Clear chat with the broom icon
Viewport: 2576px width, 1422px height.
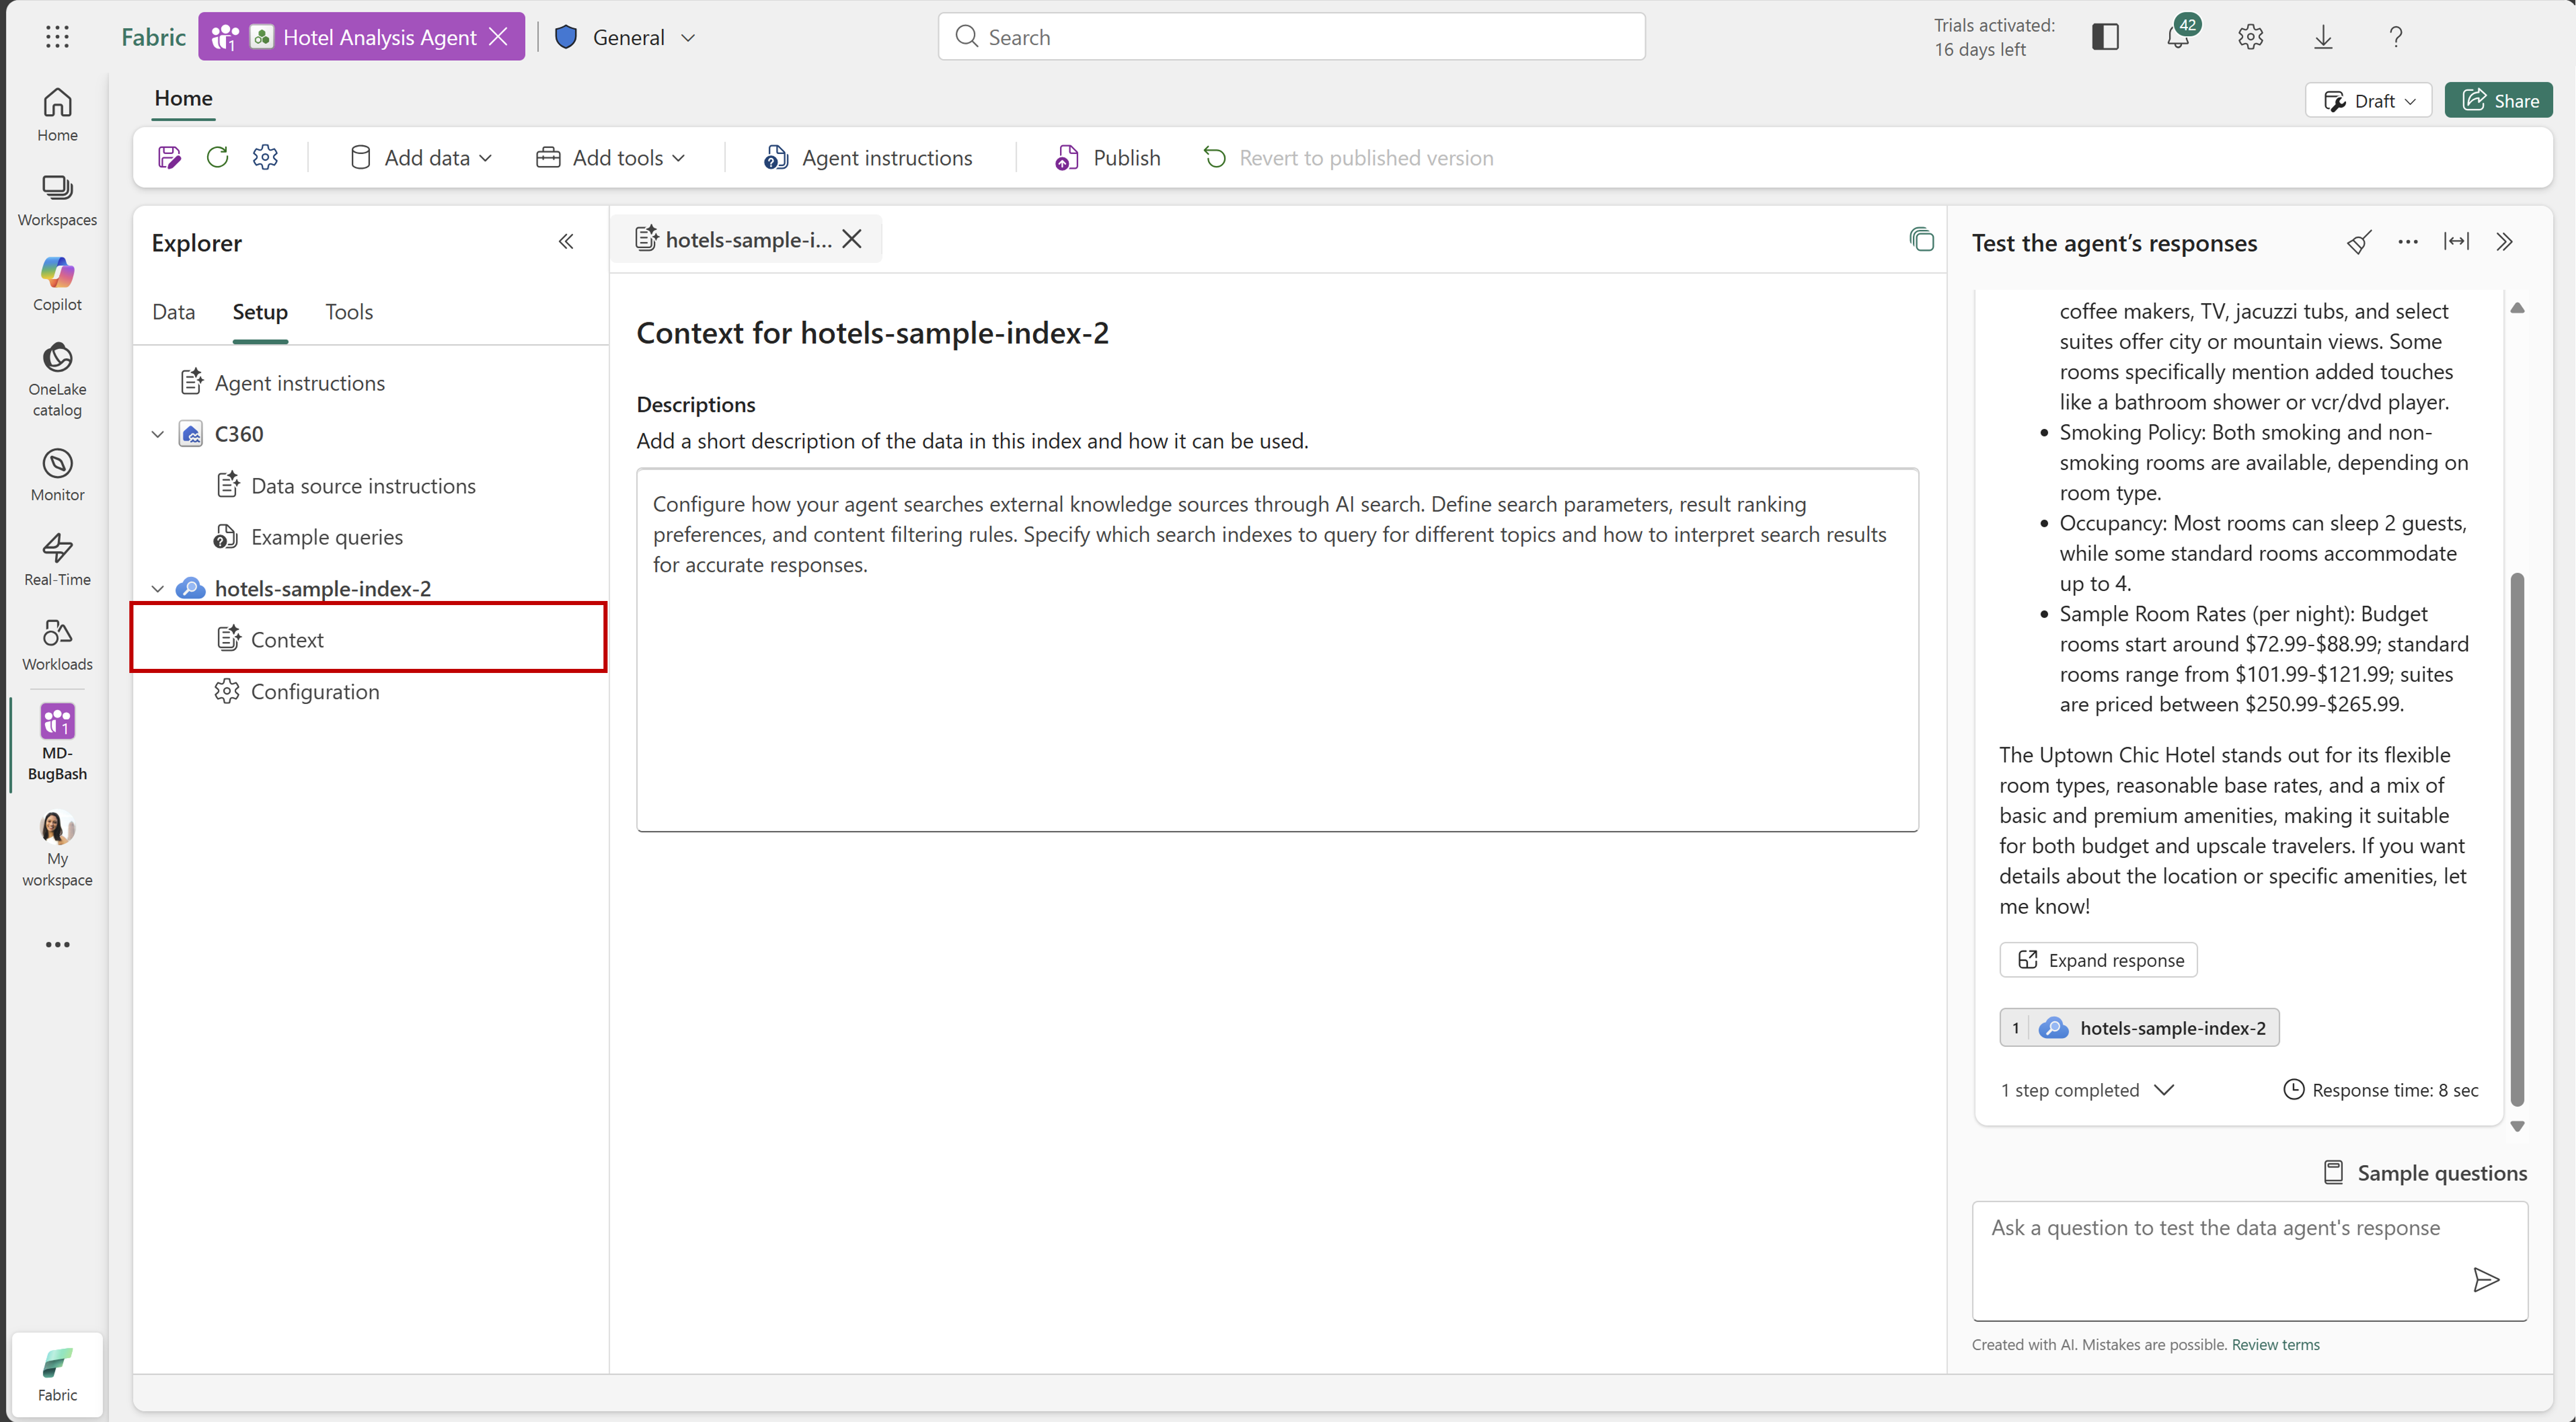[2359, 242]
